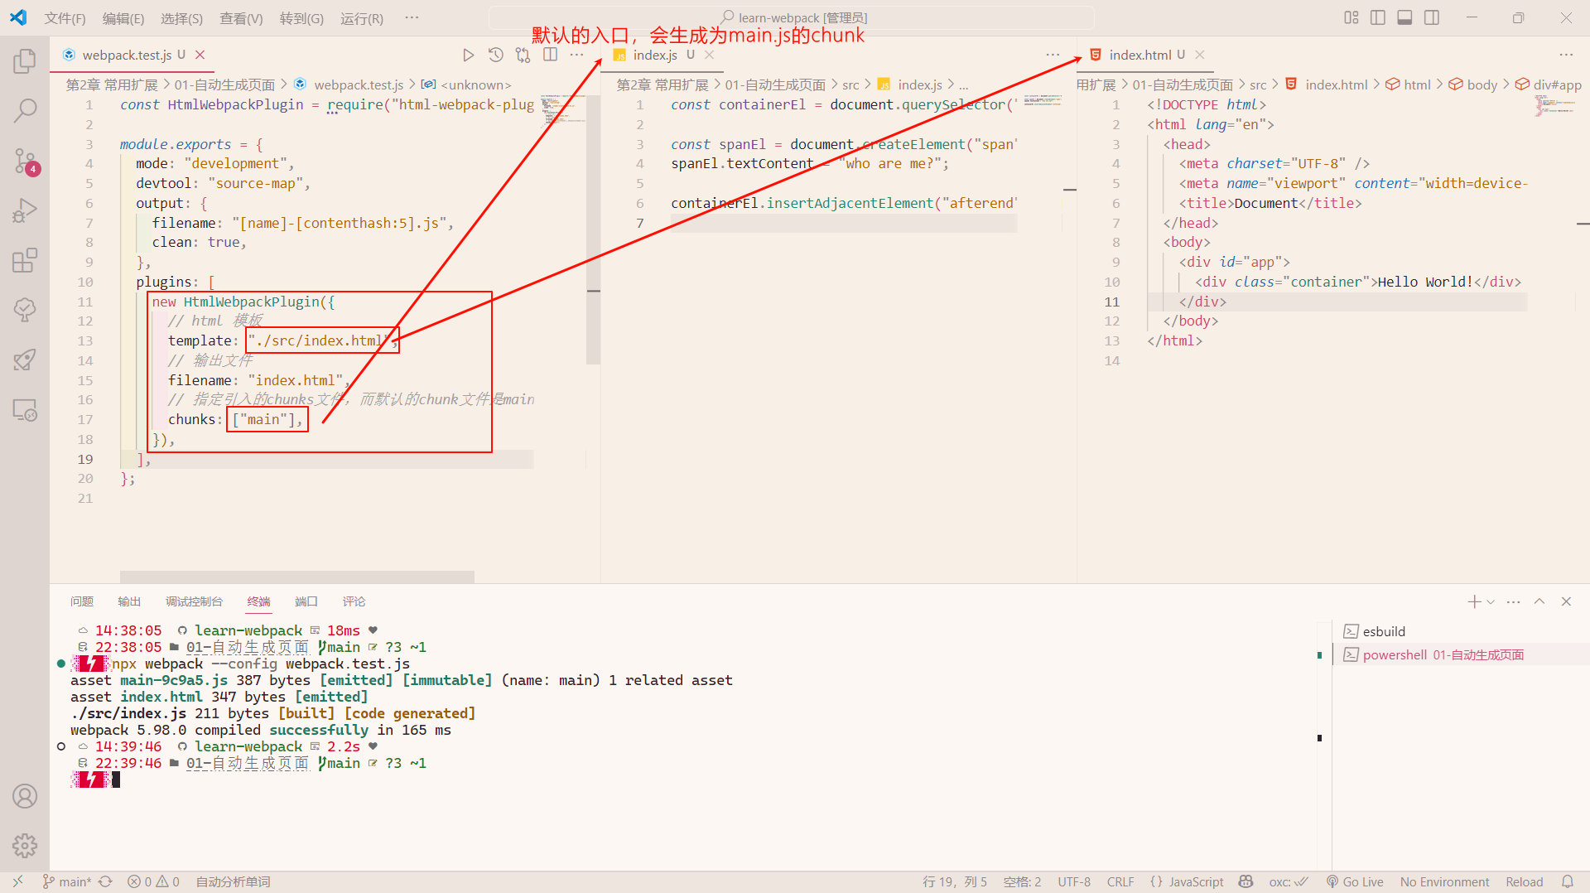Viewport: 1590px width, 893px height.
Task: Customize layout icon in title bar
Action: pyautogui.click(x=1351, y=17)
